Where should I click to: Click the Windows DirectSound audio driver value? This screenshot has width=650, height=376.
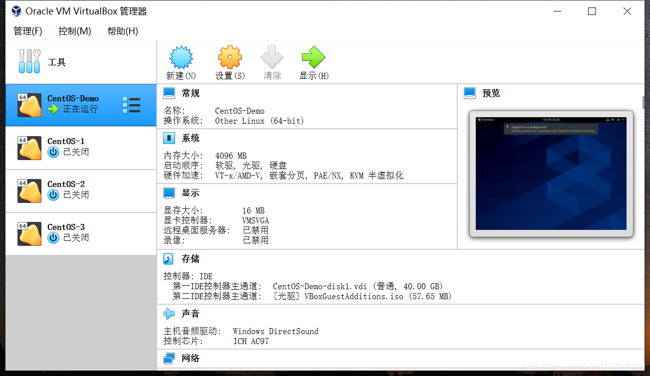pos(276,331)
